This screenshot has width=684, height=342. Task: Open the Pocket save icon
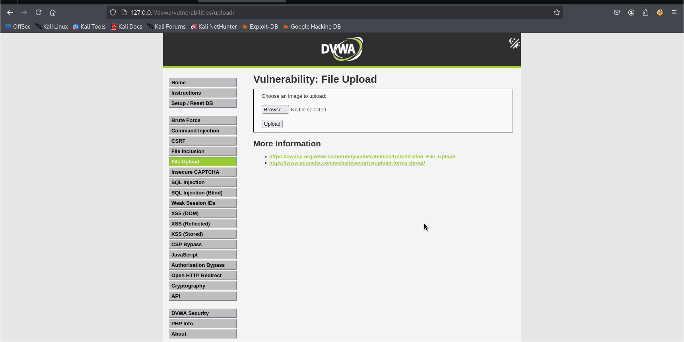[617, 12]
